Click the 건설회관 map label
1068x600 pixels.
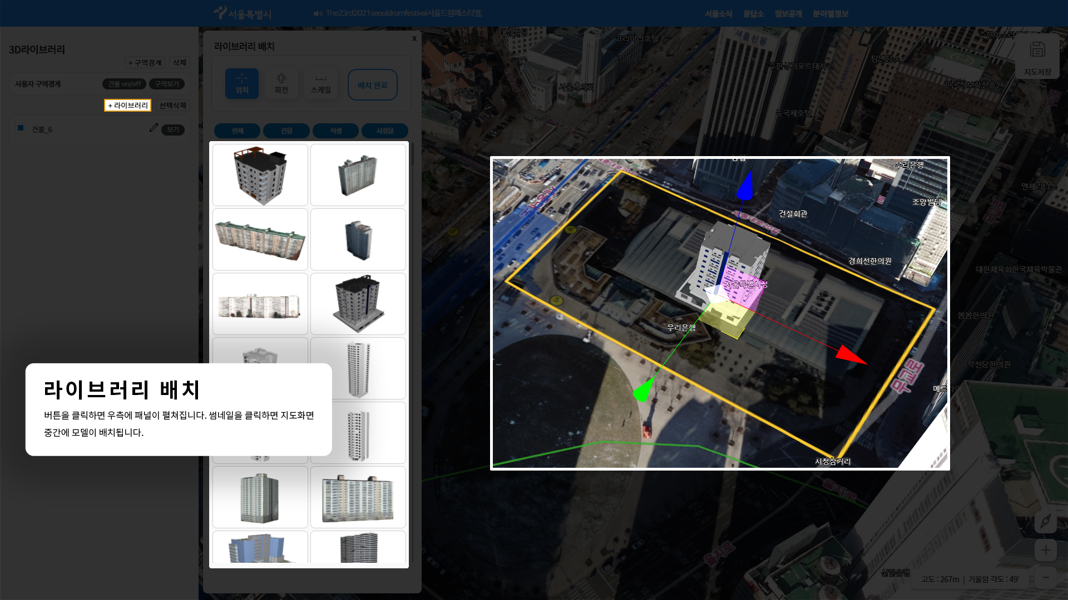point(793,214)
